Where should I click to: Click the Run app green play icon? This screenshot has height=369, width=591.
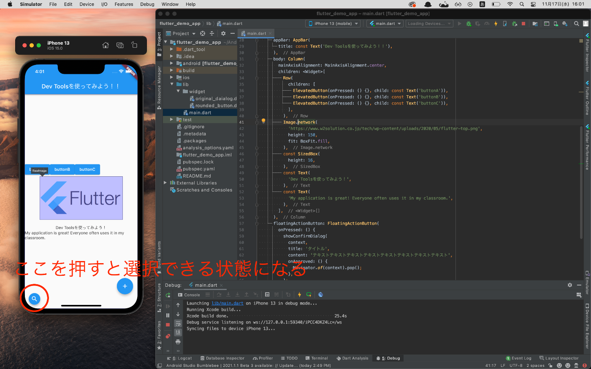tap(460, 24)
